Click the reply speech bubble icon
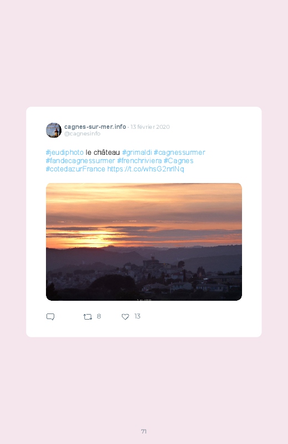288x444 pixels. click(50, 317)
